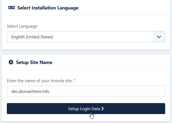The height and width of the screenshot is (123, 172).
Task: Click the empty space after English (United States)
Action: pos(103,37)
